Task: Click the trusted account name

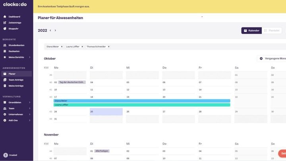Action: (x=13, y=155)
